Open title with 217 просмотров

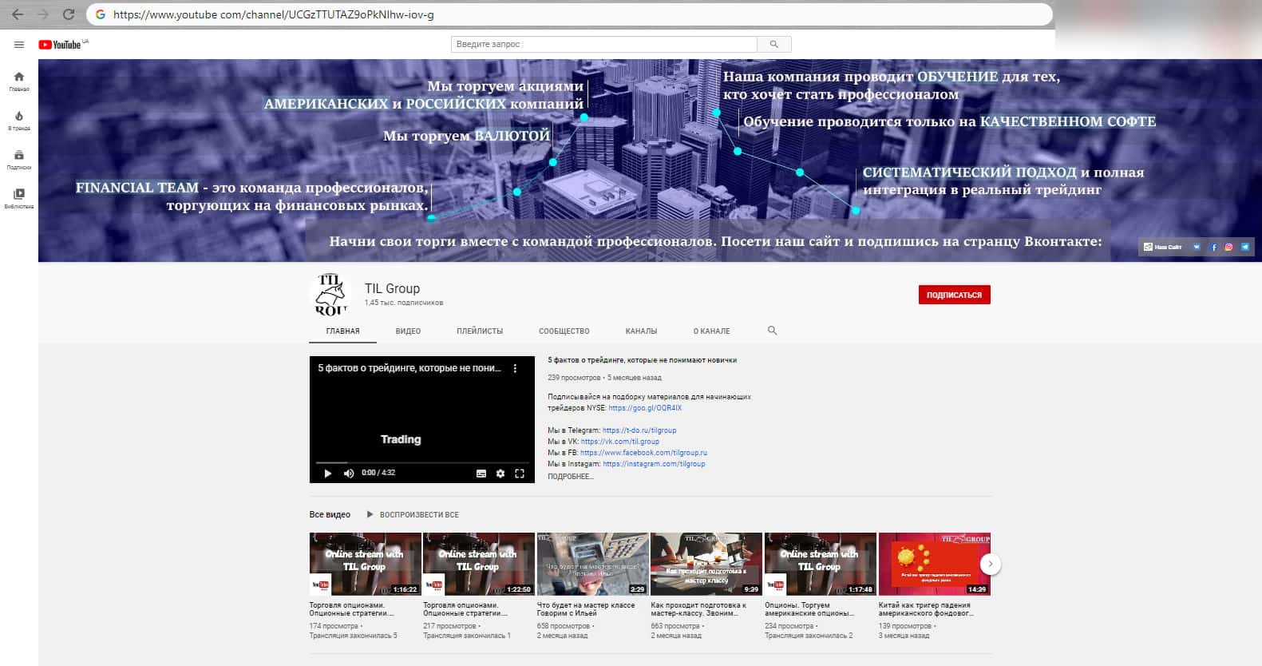click(465, 609)
